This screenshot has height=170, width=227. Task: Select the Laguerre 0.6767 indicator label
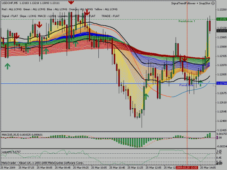tap(11, 152)
